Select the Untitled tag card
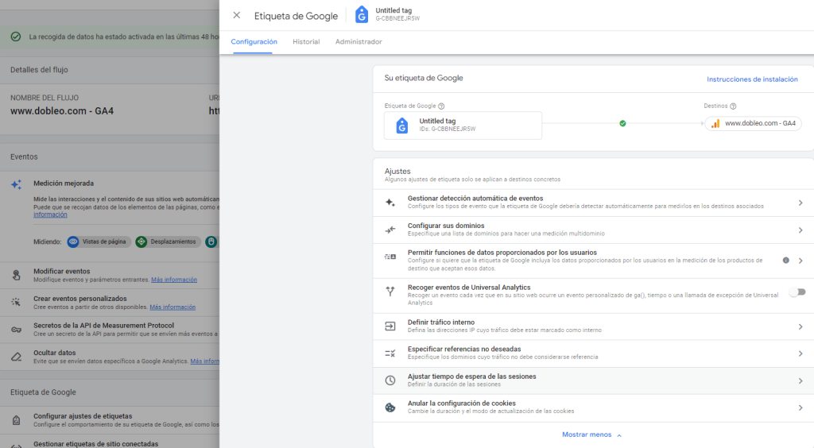Screen dimensions: 814x448 pos(463,125)
